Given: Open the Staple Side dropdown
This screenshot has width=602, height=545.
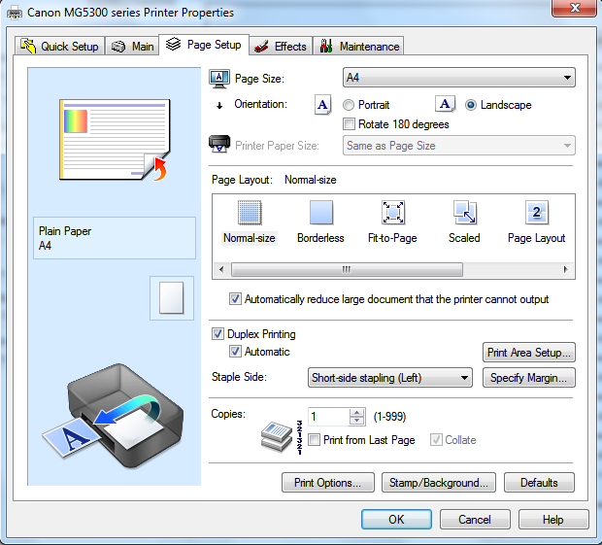Looking at the screenshot, I should click(x=389, y=378).
